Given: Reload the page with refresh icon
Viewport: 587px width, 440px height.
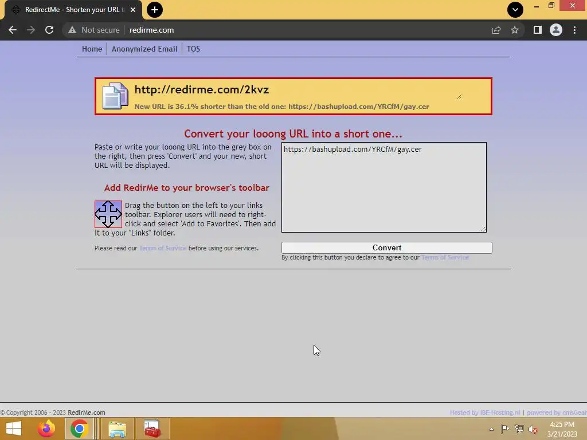Looking at the screenshot, I should click(x=49, y=30).
